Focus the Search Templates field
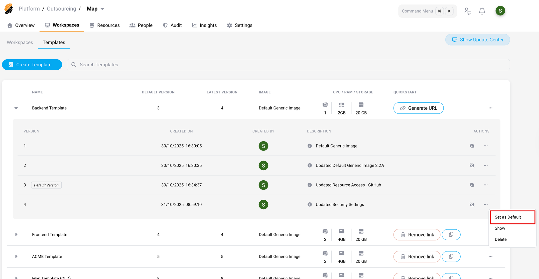Viewport: 539px width, 279px height. click(x=288, y=65)
